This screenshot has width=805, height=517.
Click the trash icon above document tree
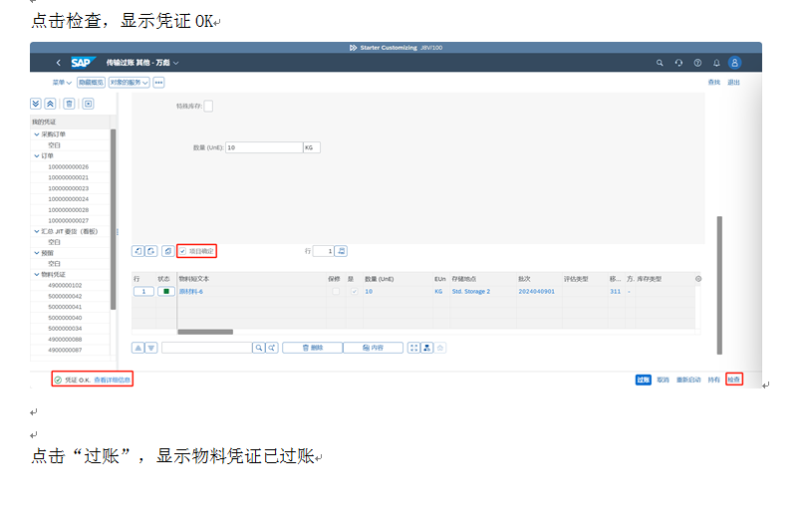(69, 104)
